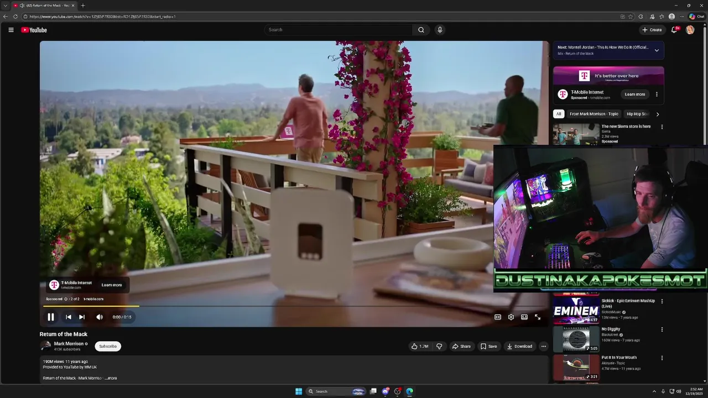Viewport: 708px width, 398px height.
Task: Open the browser tab search dropdown
Action: tap(6, 6)
